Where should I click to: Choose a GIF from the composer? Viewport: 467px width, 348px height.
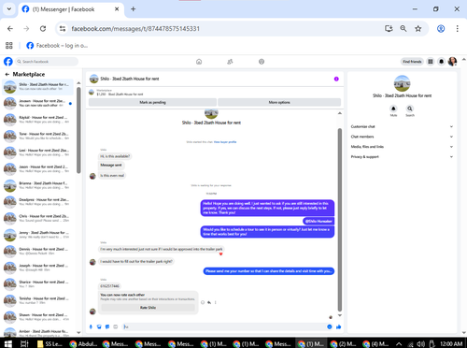pyautogui.click(x=115, y=326)
